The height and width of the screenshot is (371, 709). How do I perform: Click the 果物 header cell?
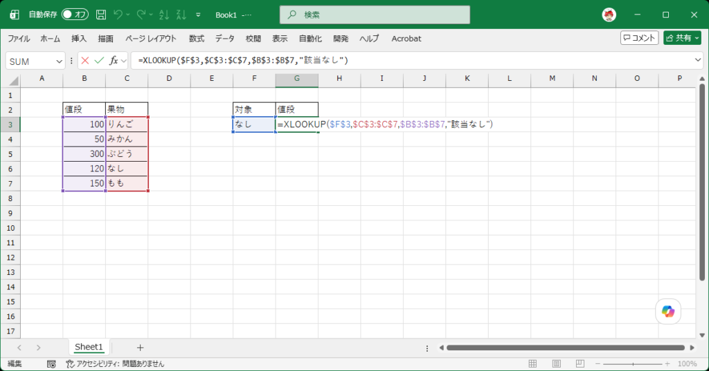click(127, 110)
